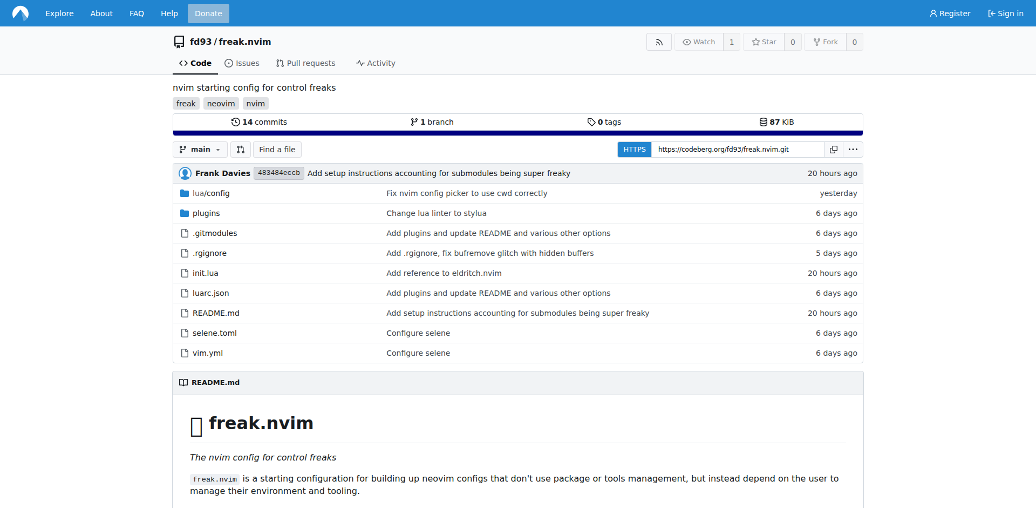Click the lua/config folder icon
The height and width of the screenshot is (508, 1036).
185,193
